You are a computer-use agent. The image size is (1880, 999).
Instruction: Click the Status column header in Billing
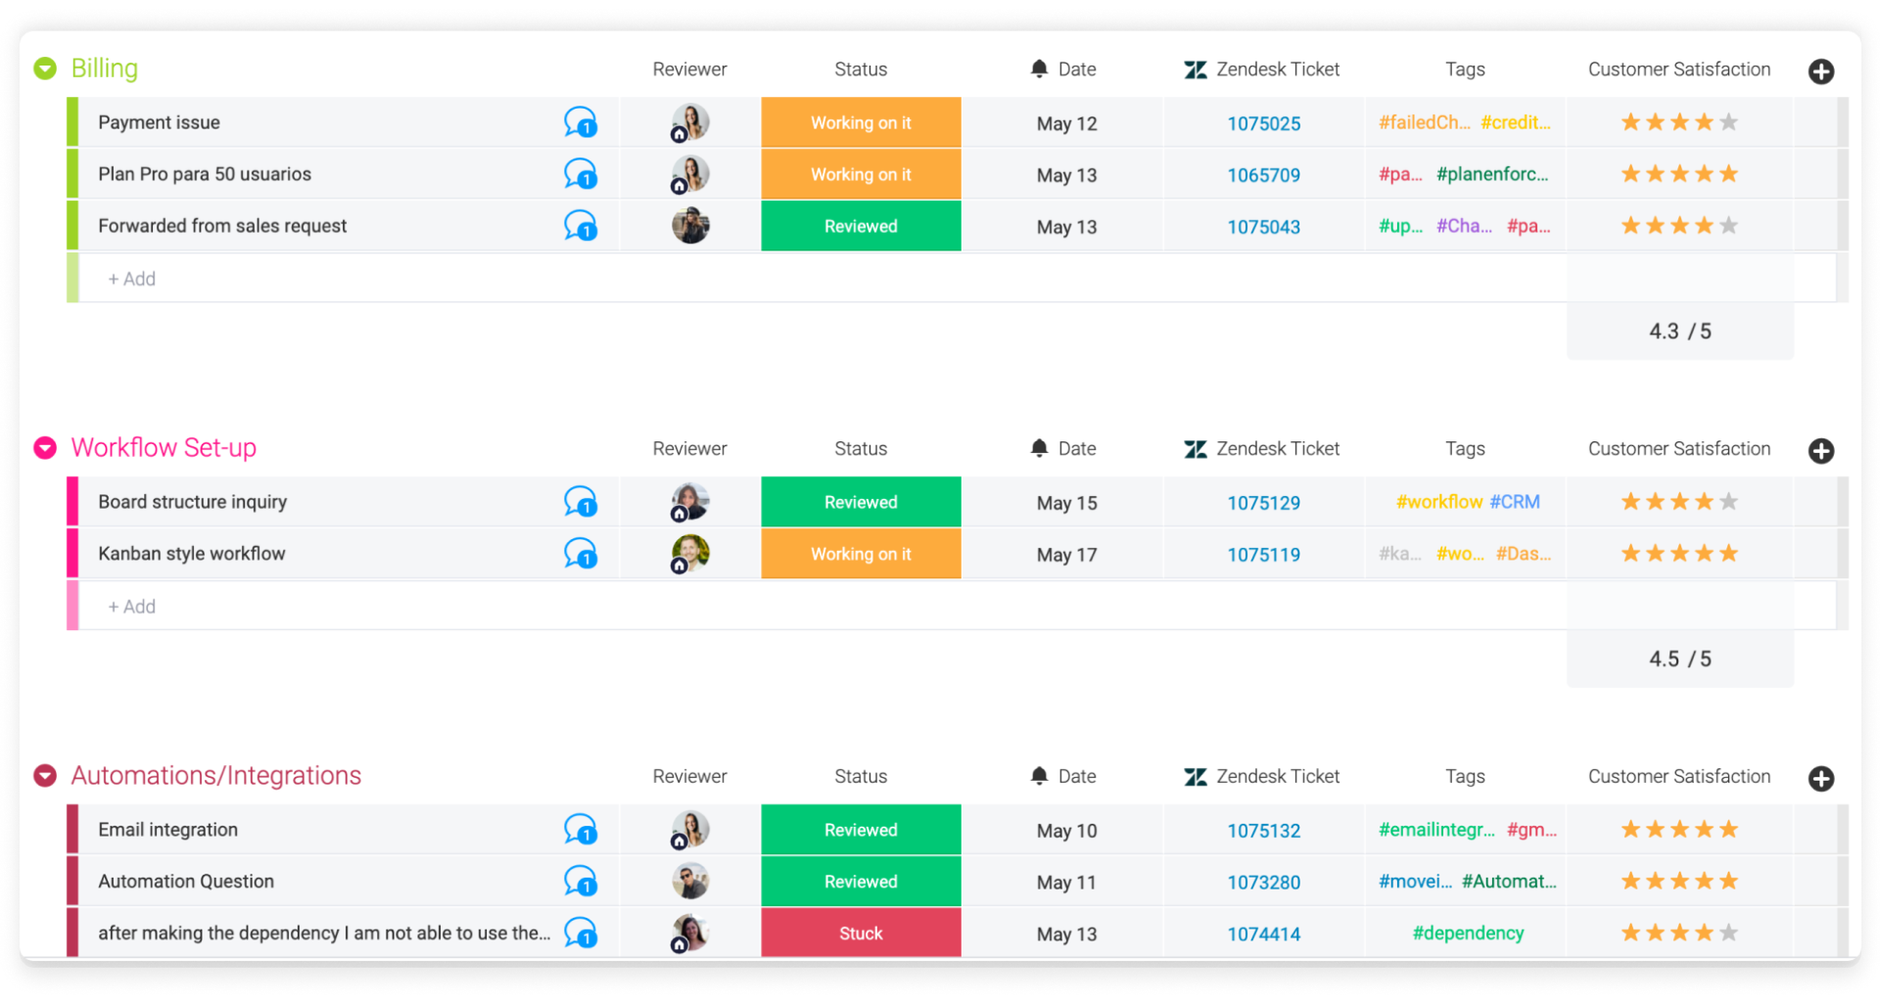pos(861,69)
